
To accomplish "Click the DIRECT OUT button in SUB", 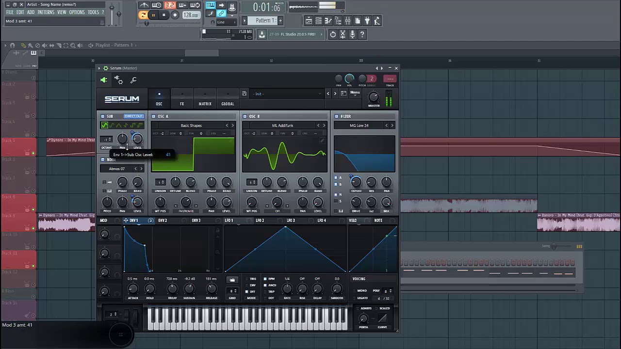I will (x=133, y=116).
